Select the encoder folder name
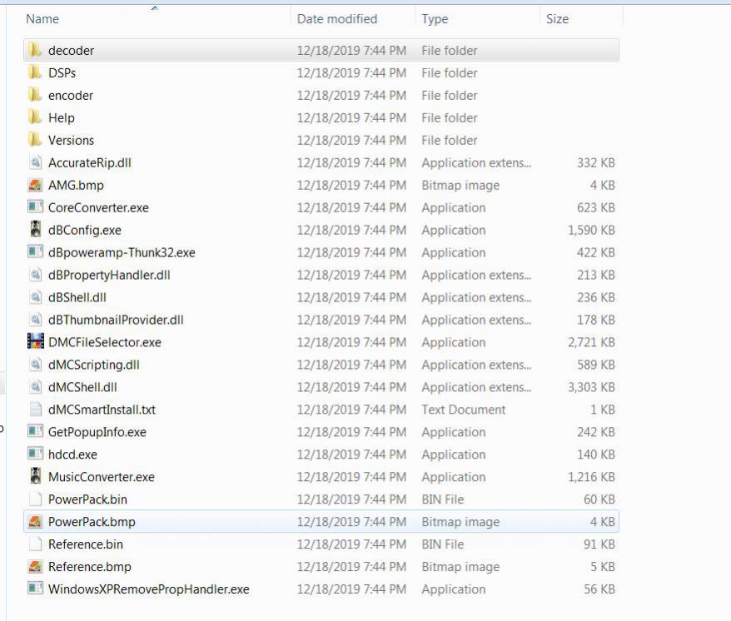This screenshot has height=621, width=731. click(71, 95)
